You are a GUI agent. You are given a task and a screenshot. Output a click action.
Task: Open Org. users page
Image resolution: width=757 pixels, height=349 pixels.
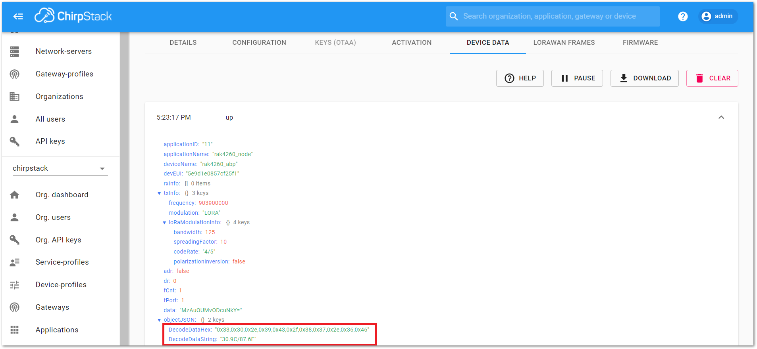53,217
